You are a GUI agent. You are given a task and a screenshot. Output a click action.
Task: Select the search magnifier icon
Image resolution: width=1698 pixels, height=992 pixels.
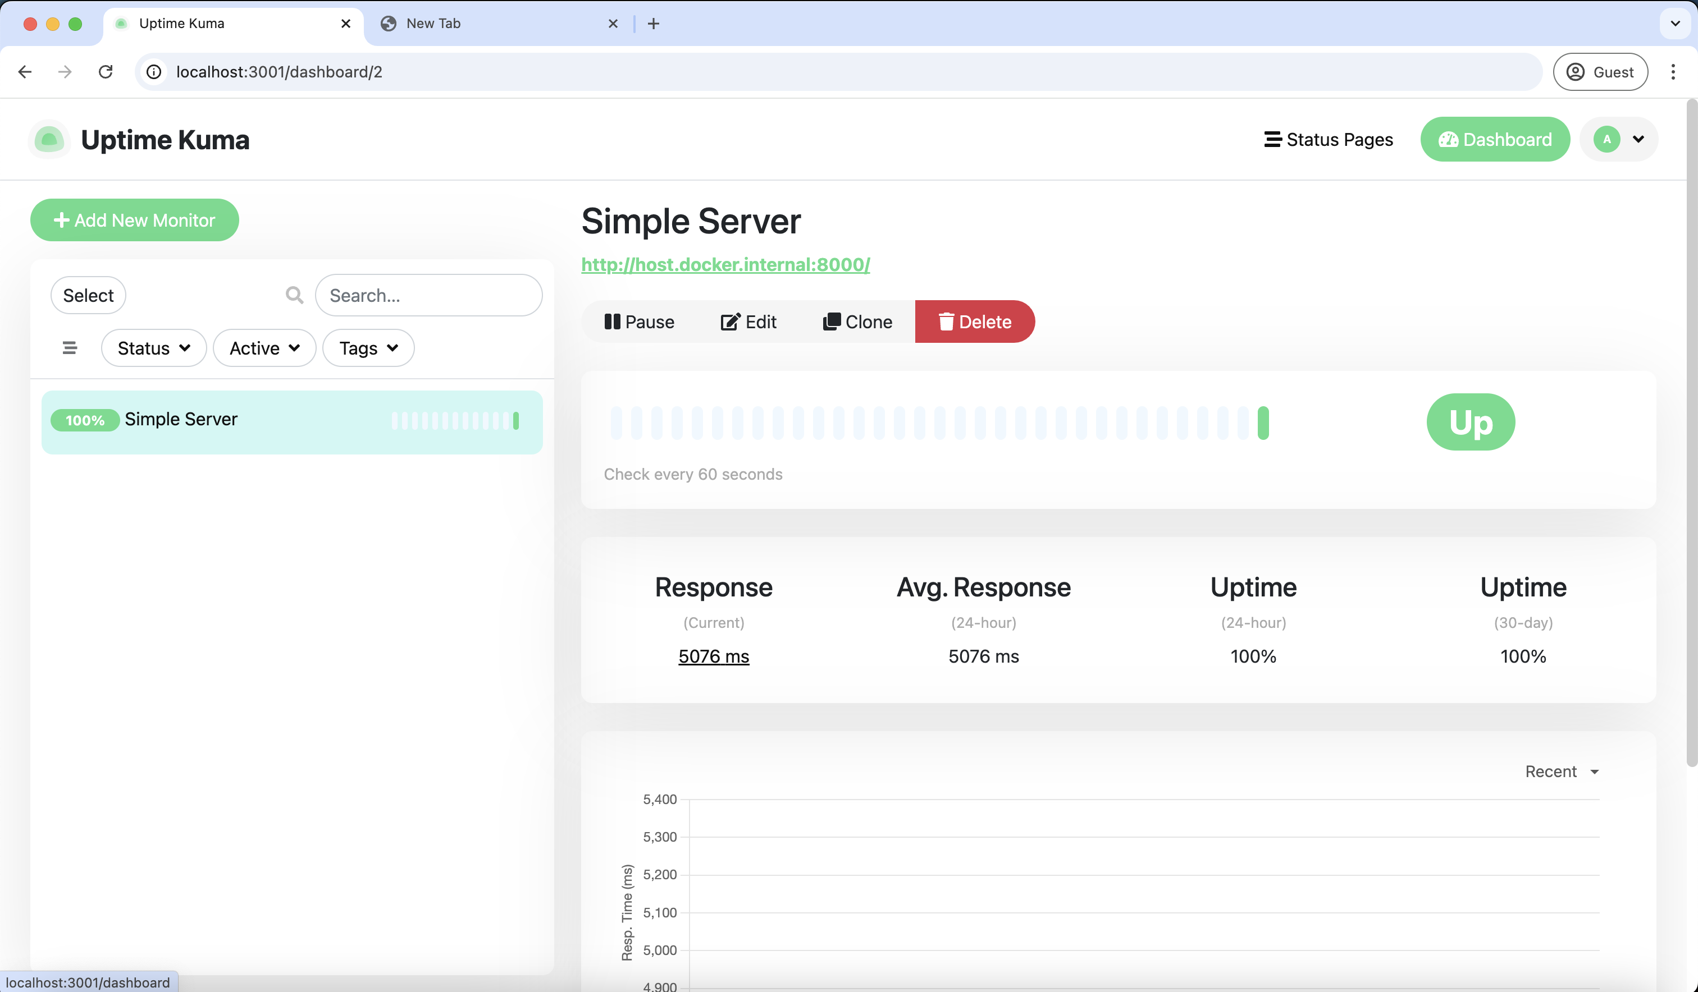tap(294, 295)
